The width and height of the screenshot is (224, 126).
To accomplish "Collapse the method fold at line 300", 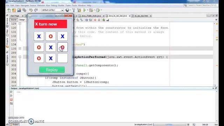I will click(20, 57).
